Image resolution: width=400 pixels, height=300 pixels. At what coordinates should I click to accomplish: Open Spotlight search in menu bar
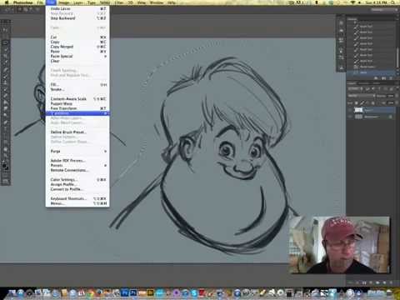click(x=393, y=2)
